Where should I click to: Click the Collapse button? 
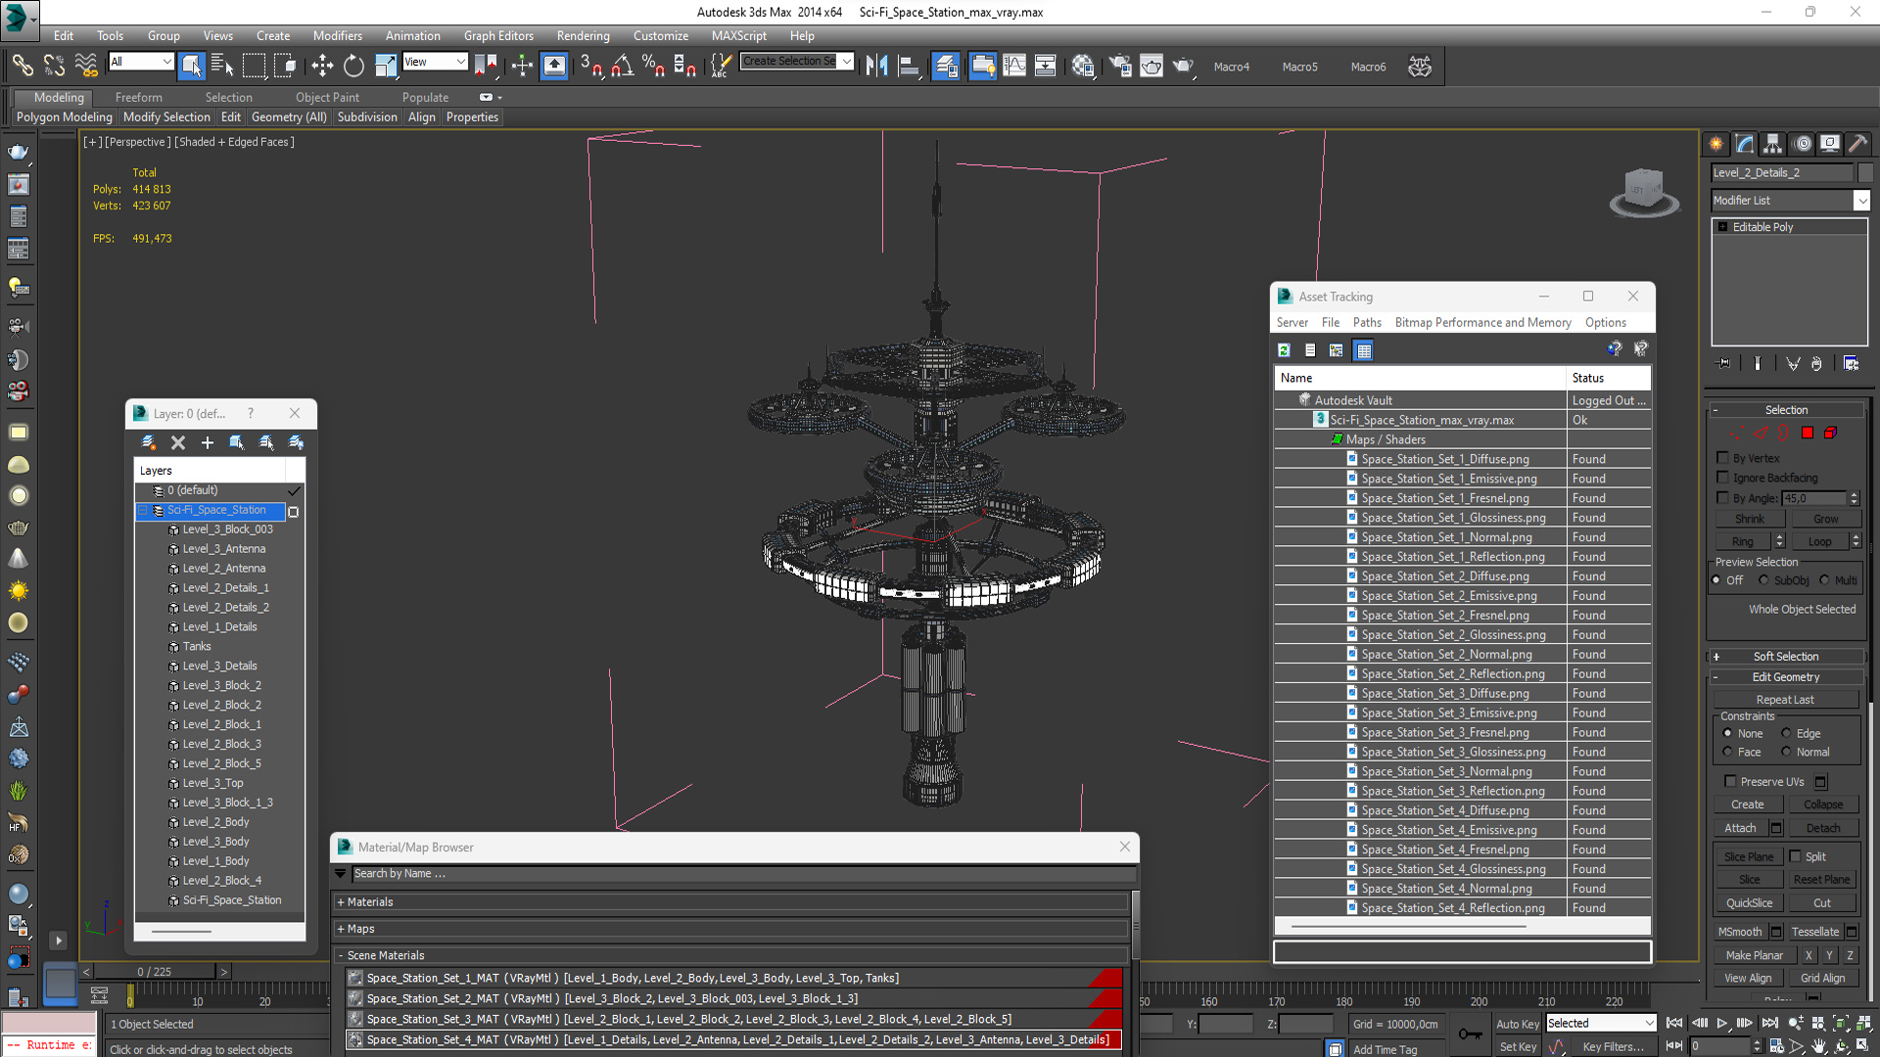coord(1823,804)
